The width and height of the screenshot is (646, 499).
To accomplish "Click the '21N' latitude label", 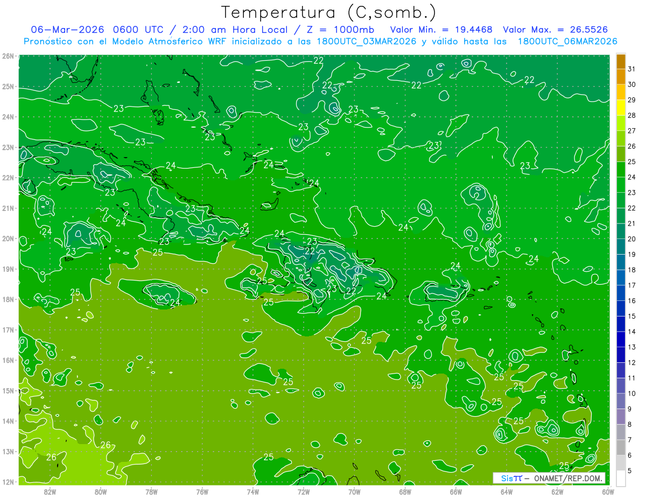I will pyautogui.click(x=8, y=208).
